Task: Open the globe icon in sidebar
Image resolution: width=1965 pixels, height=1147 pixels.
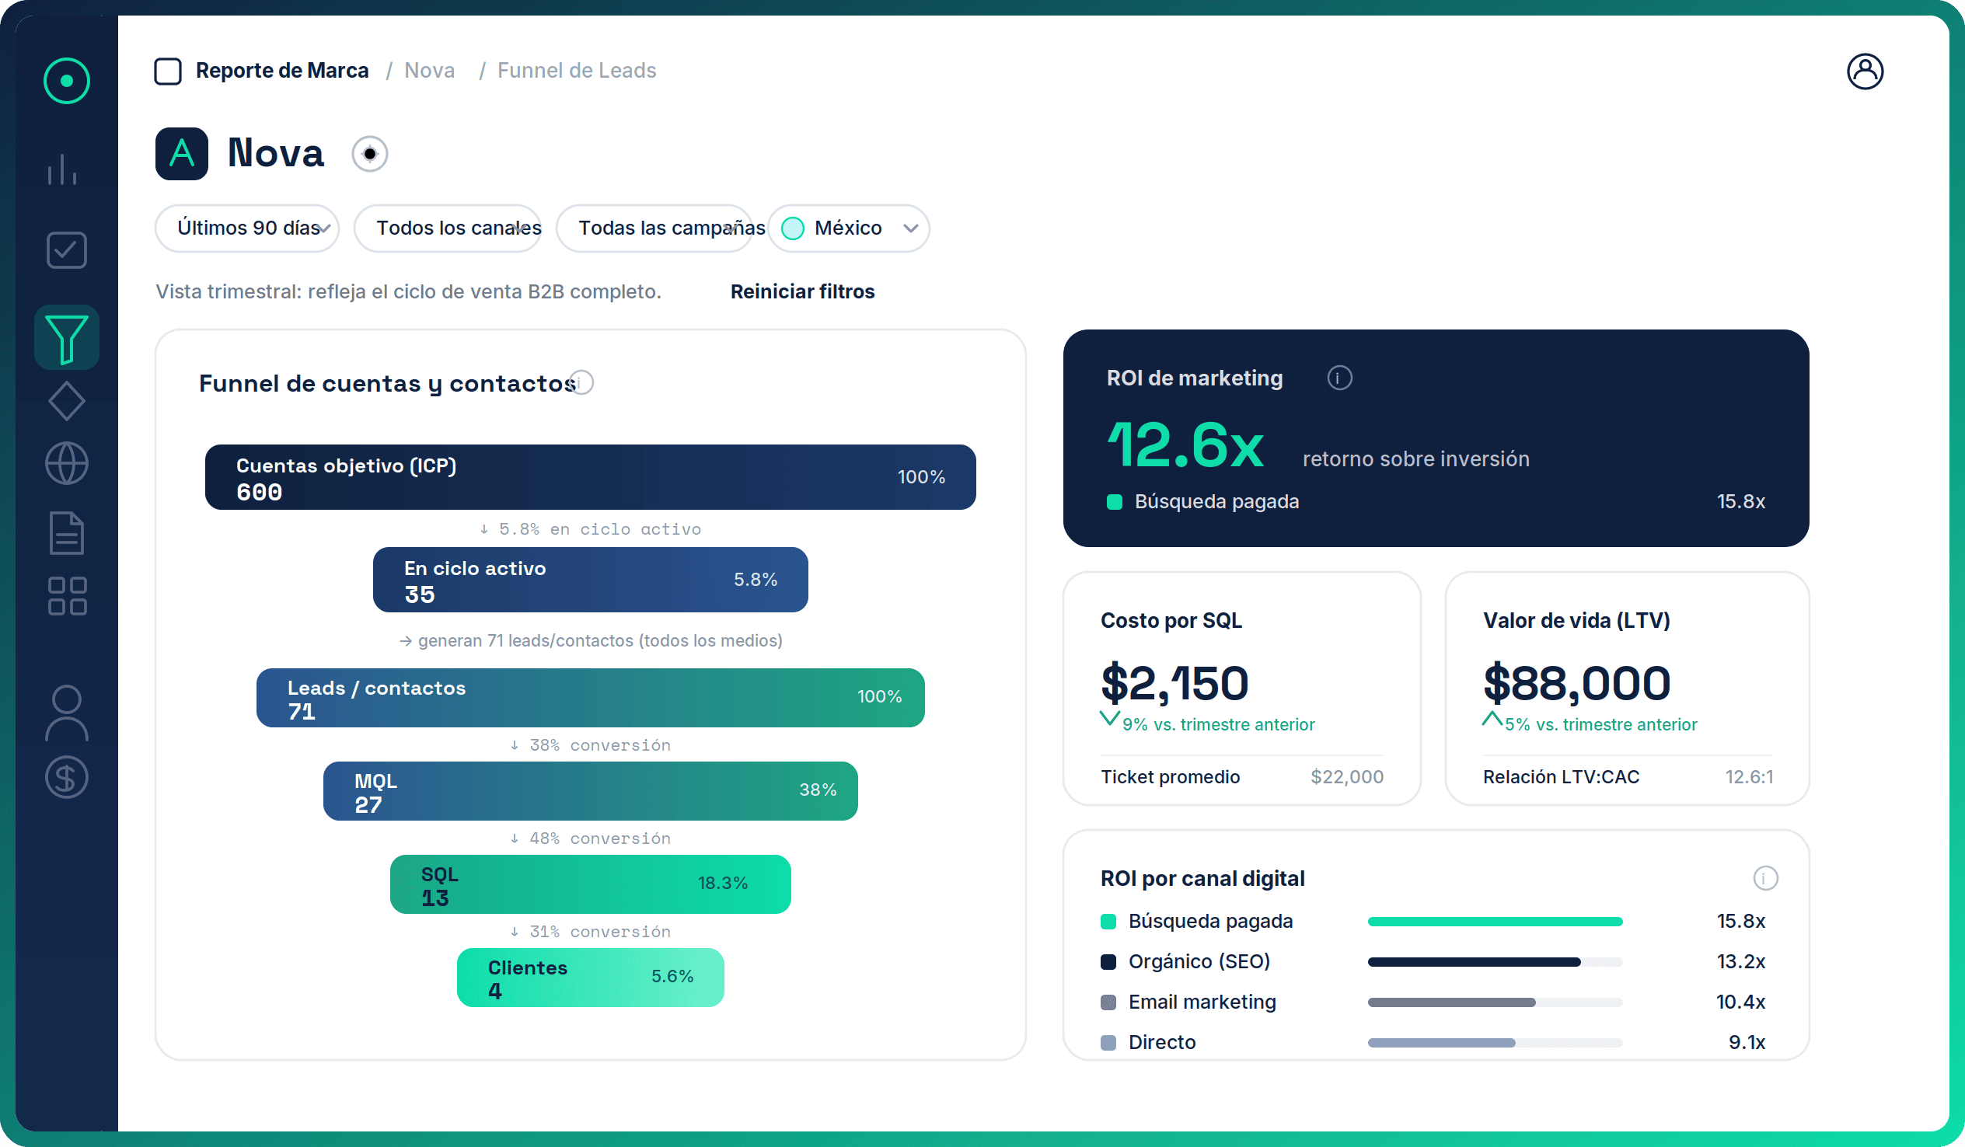Action: [x=66, y=464]
